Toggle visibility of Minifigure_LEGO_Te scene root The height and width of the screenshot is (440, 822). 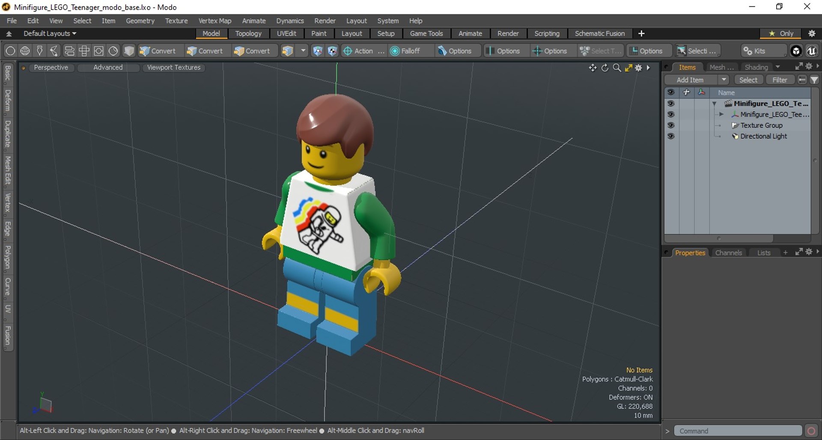671,104
